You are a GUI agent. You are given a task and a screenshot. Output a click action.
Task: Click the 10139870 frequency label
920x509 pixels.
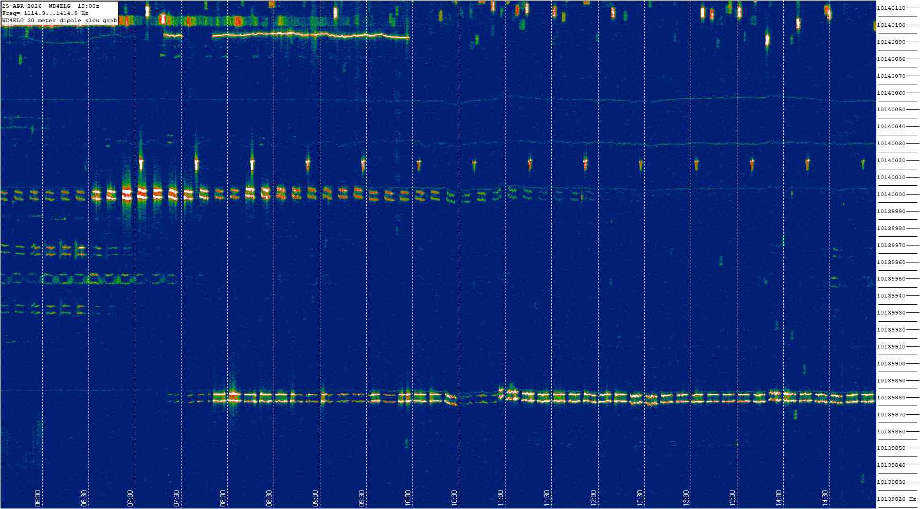891,415
